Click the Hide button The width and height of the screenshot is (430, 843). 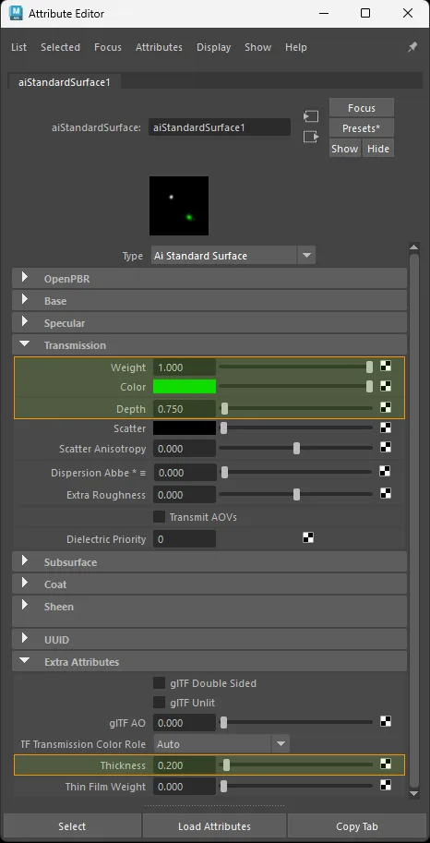[377, 149]
